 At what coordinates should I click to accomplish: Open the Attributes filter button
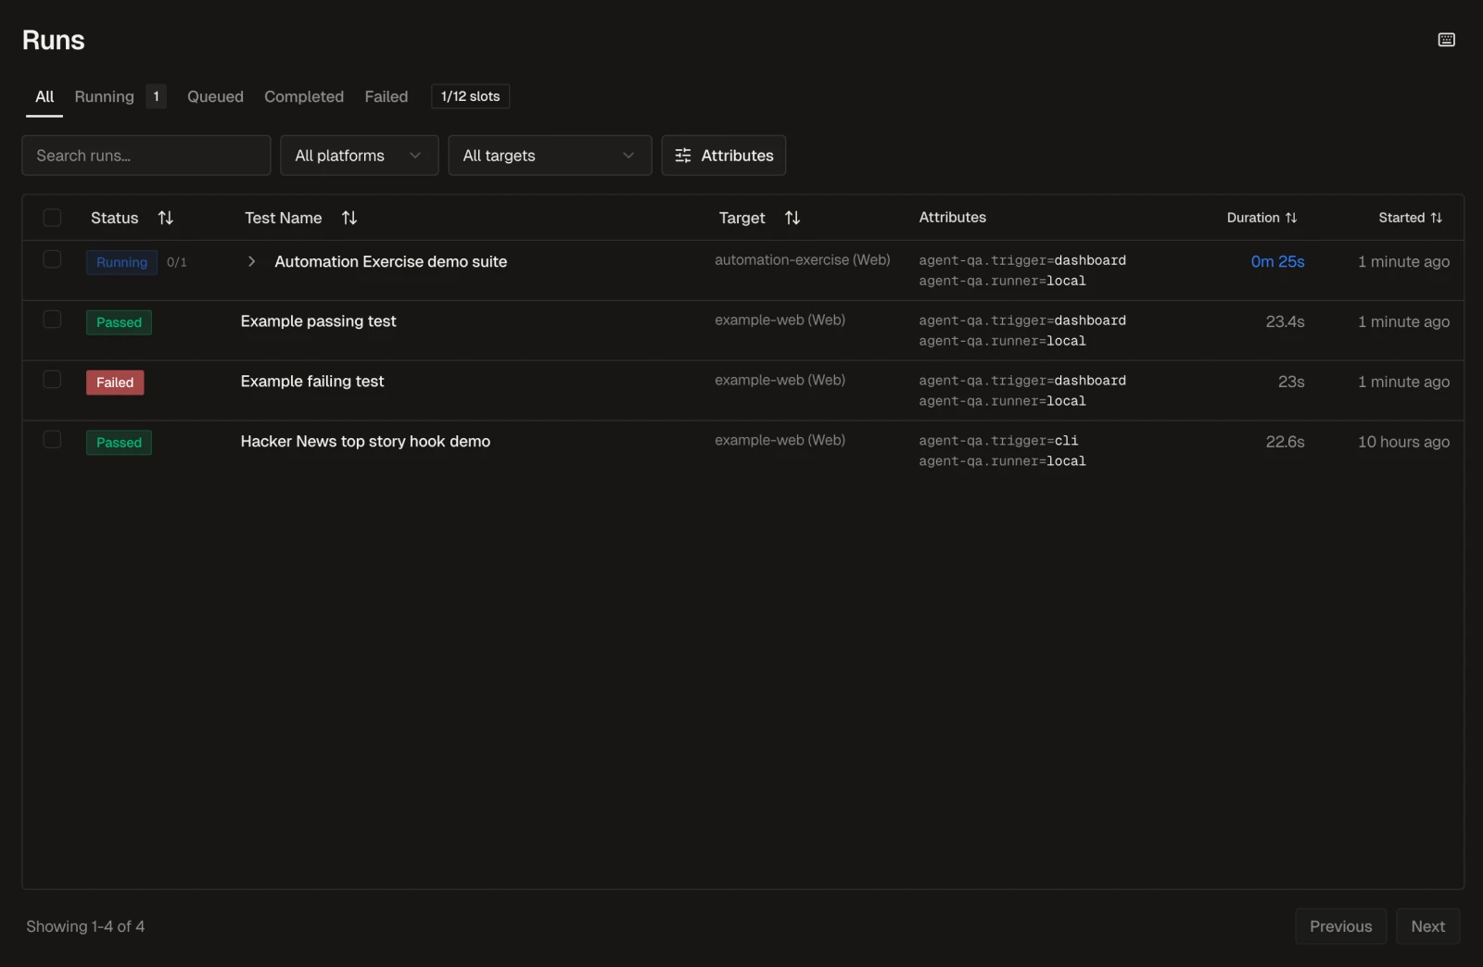pos(724,156)
